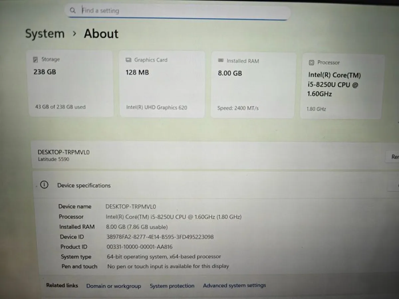
Task: Click the Rename this PC button
Action: point(394,157)
